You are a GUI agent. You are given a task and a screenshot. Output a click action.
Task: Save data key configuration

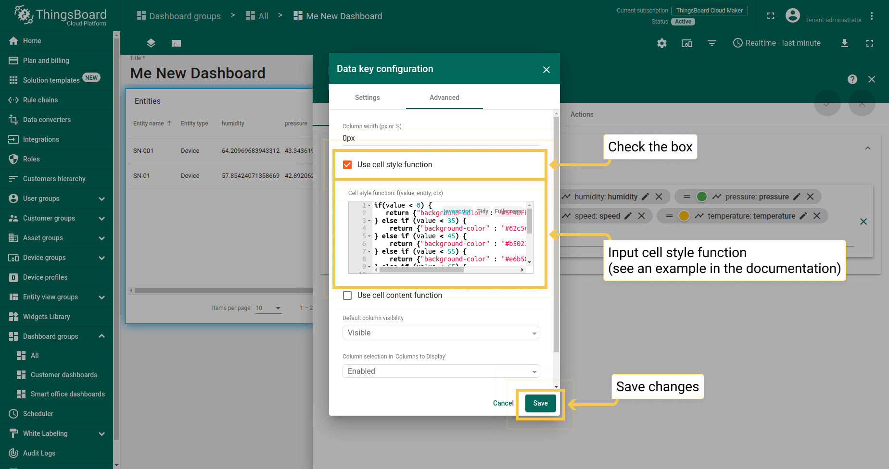[541, 403]
